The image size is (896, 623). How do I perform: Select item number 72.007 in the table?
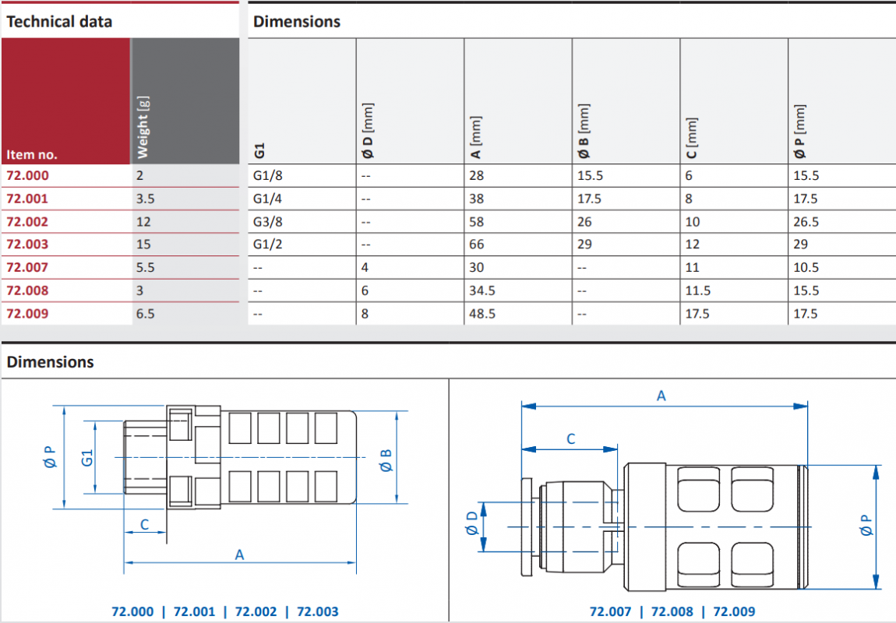(x=27, y=267)
